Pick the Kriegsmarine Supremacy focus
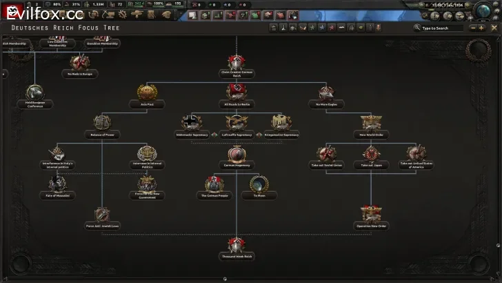 click(282, 124)
